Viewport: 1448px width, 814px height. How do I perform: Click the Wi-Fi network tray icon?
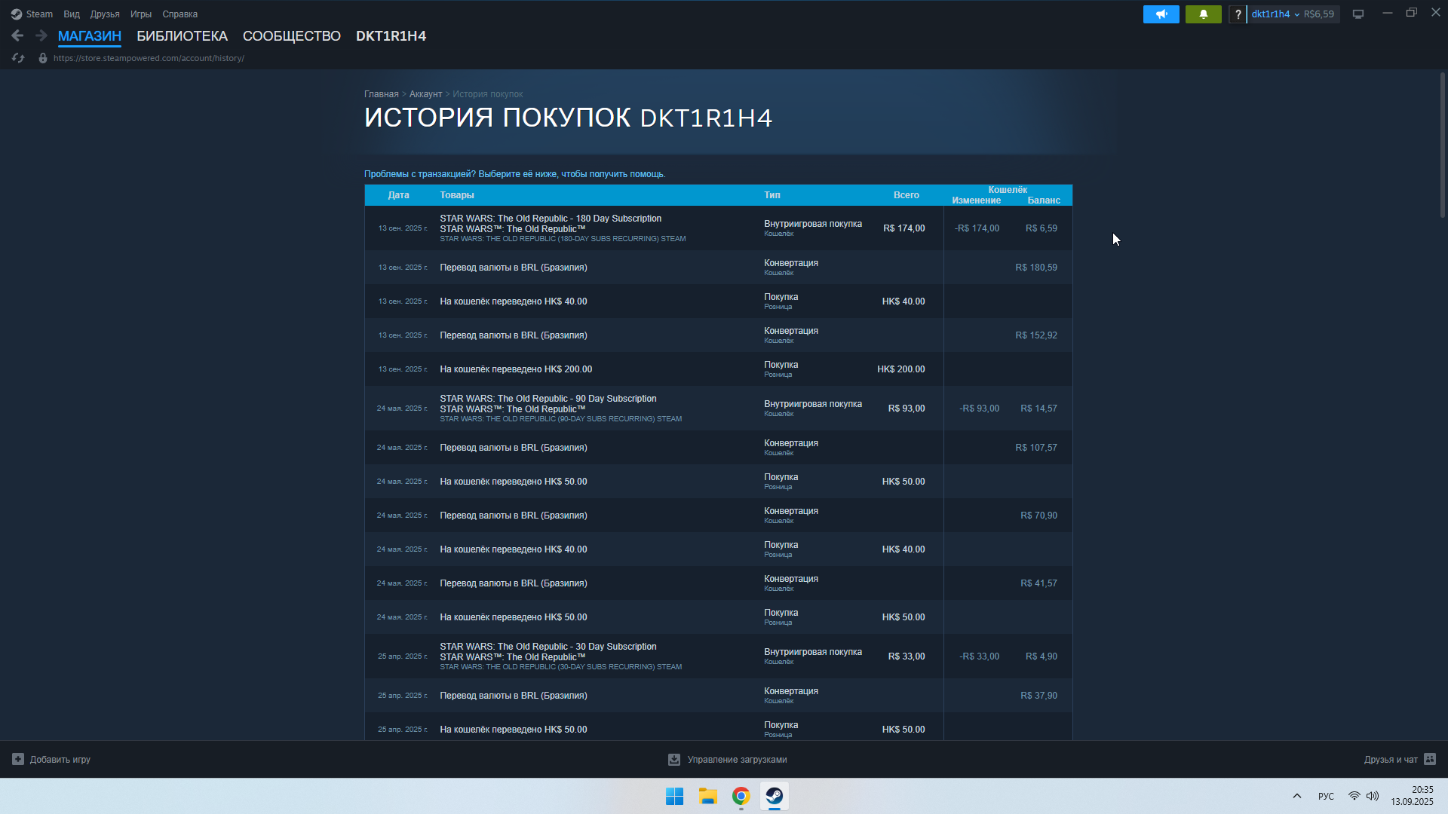pos(1354,796)
